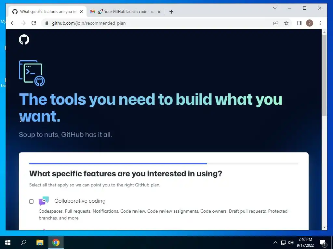This screenshot has height=249, width=333.
Task: Click the Collaborative coding label
Action: [x=80, y=201]
